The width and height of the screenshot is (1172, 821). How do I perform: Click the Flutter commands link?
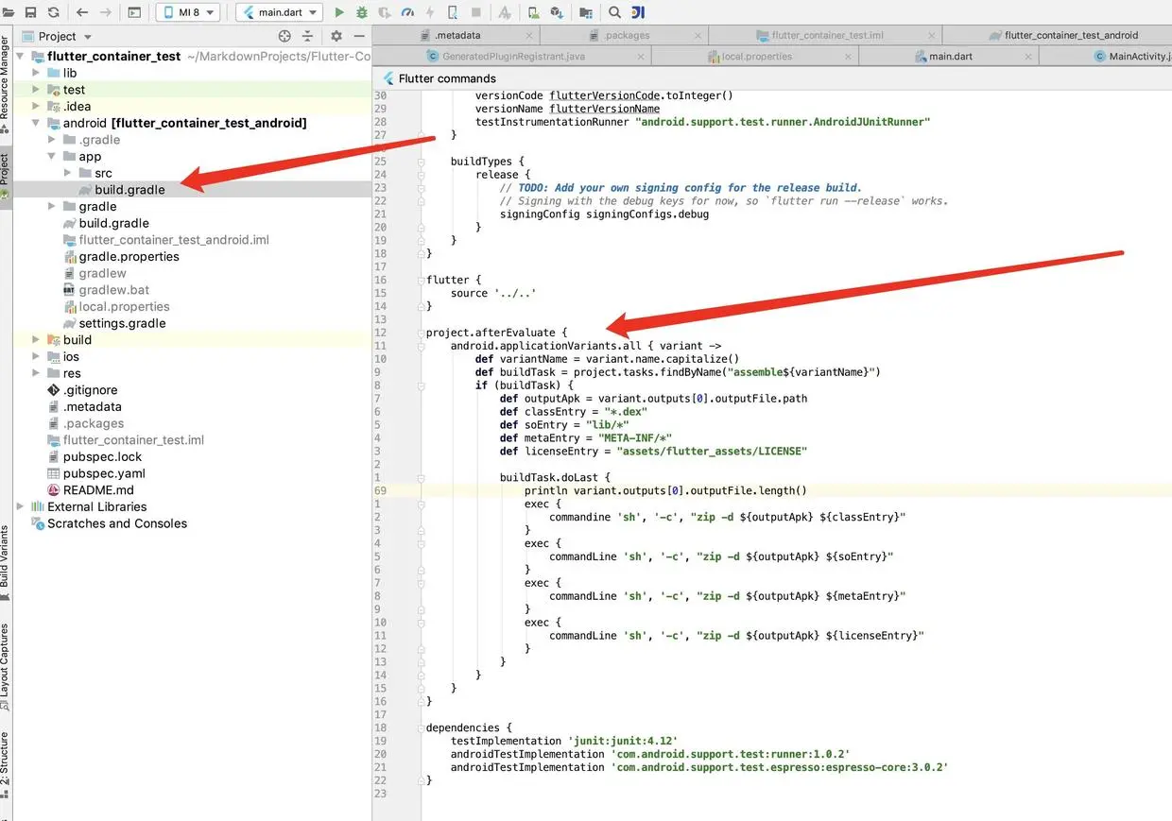click(x=447, y=78)
